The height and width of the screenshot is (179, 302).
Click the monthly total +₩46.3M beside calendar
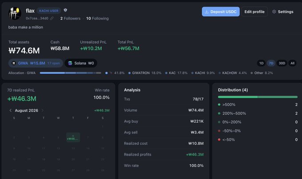[x=102, y=111]
